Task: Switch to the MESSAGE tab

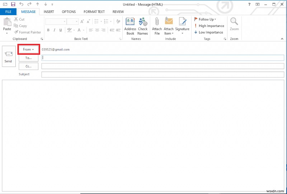Action: tap(28, 12)
